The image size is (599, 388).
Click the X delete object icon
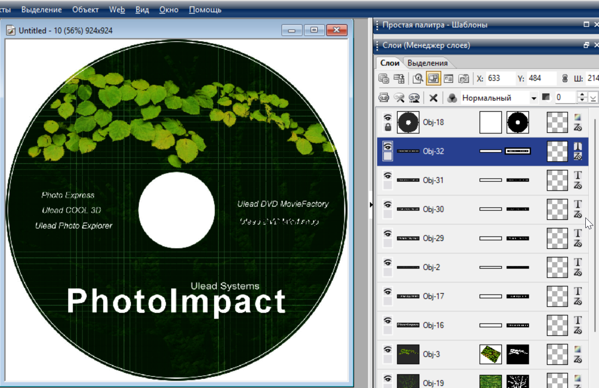coord(433,98)
